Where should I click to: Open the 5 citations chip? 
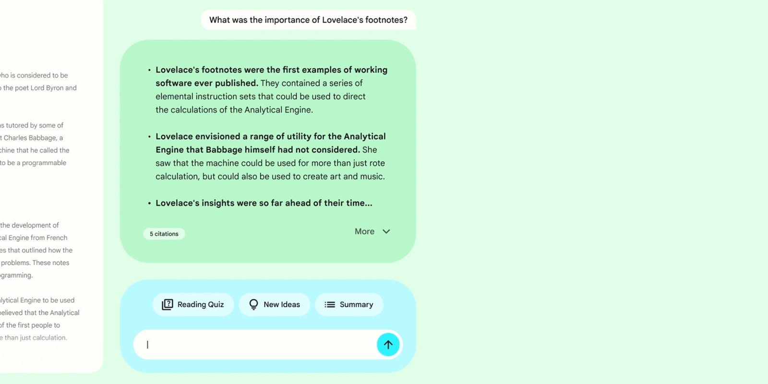point(164,234)
